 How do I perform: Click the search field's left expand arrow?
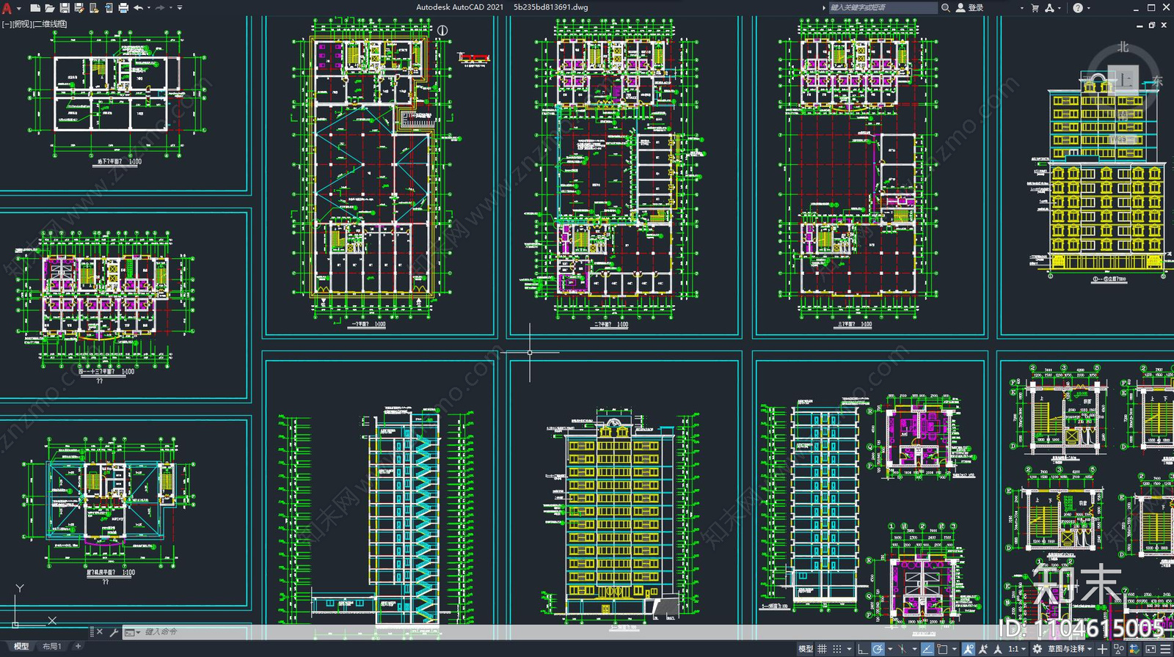pyautogui.click(x=823, y=7)
